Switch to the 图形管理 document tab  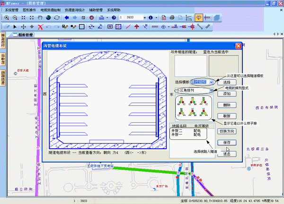pos(23,35)
